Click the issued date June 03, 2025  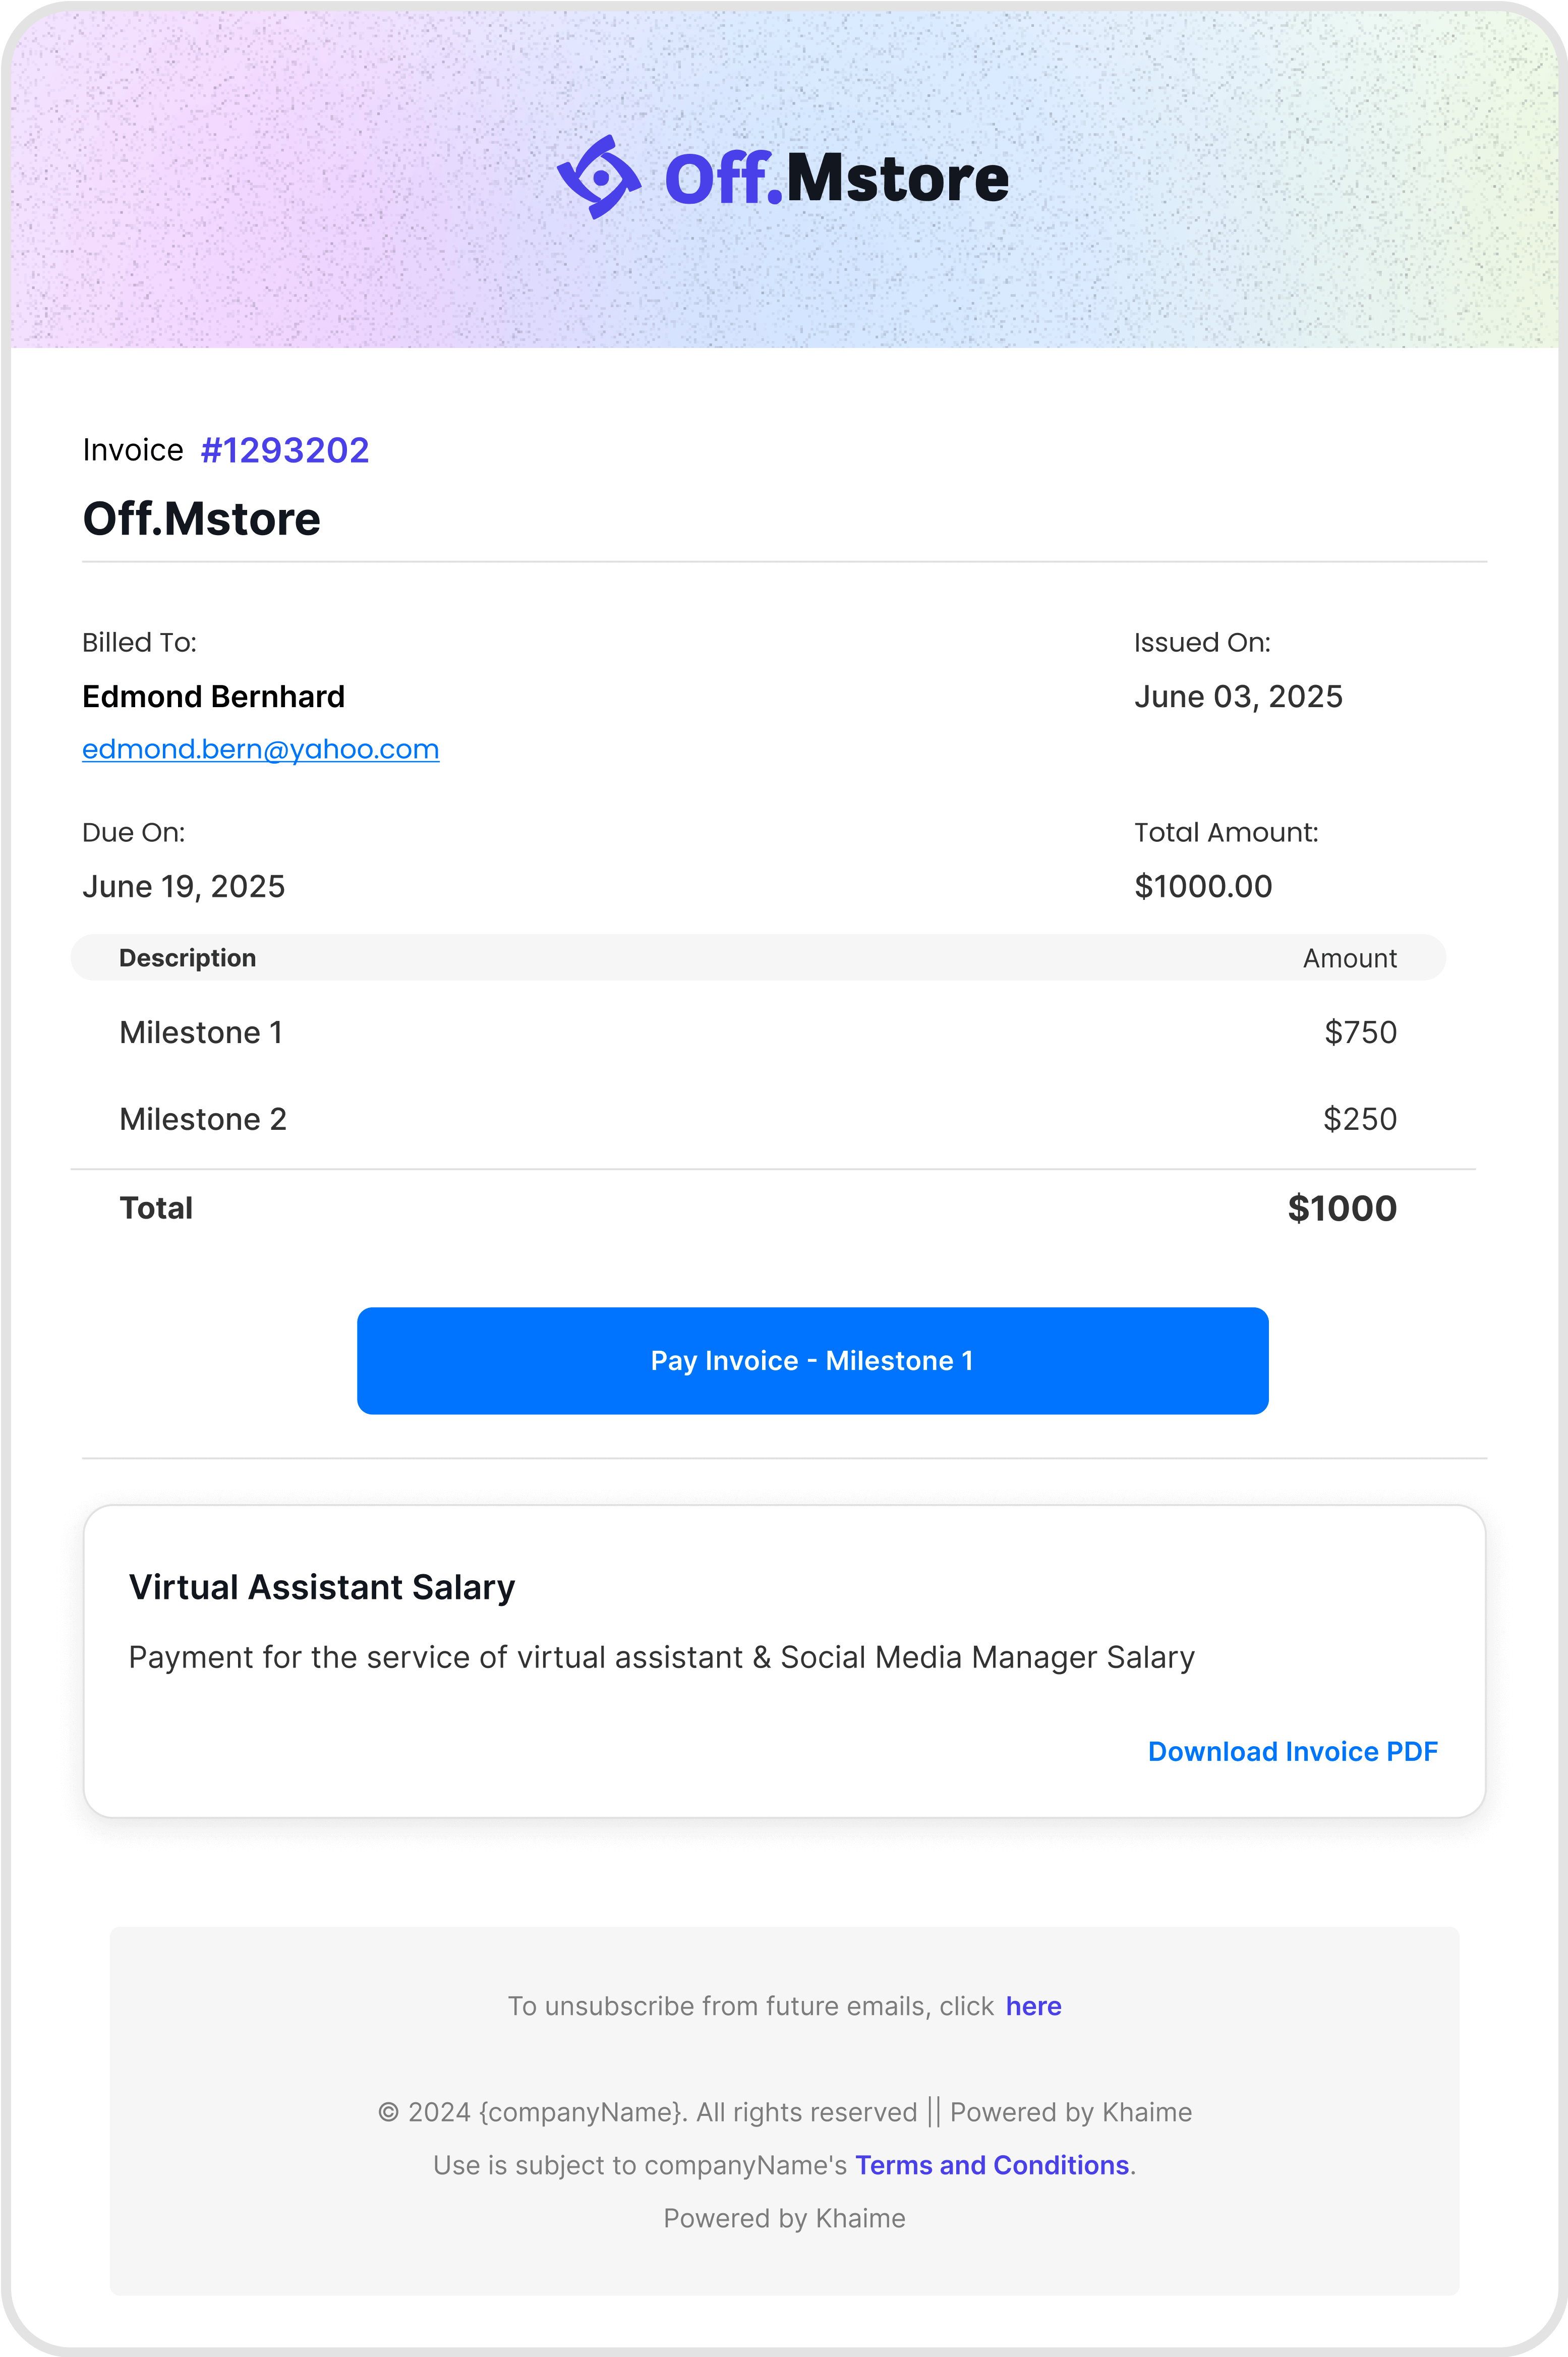pyautogui.click(x=1238, y=696)
